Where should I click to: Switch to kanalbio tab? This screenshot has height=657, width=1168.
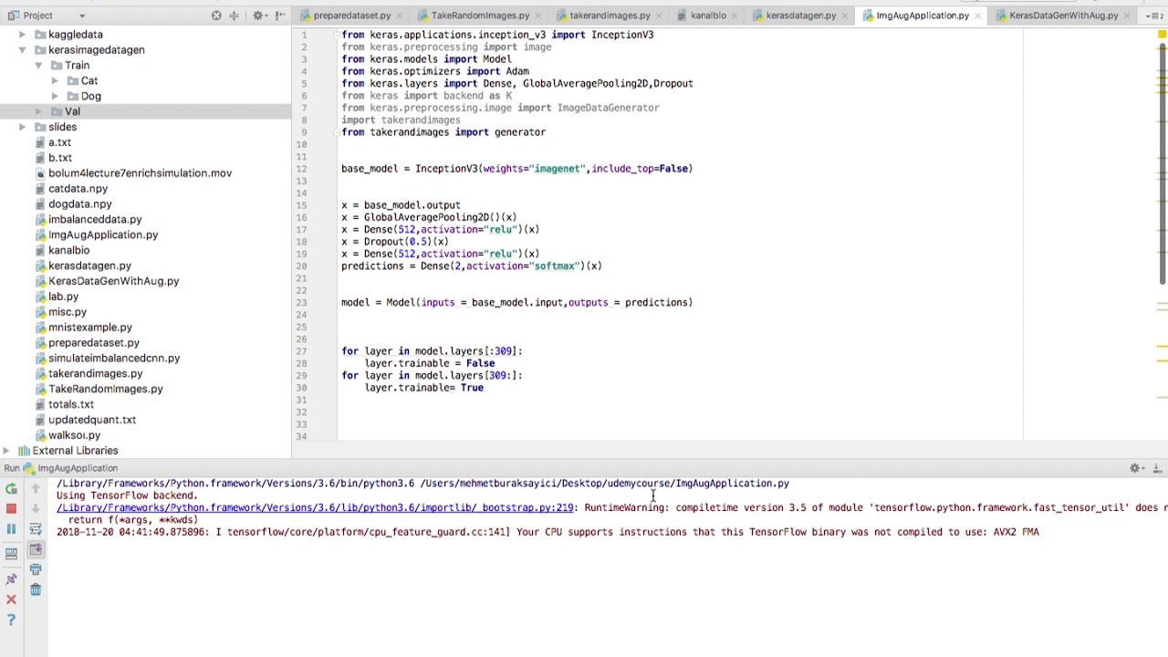708,16
